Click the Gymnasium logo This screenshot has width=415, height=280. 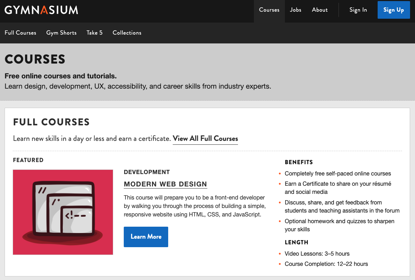point(41,10)
